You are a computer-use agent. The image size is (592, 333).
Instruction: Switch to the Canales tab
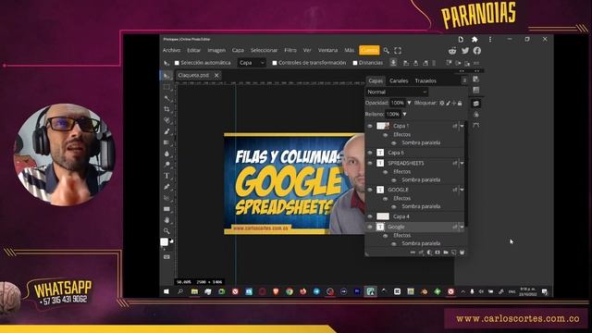[399, 80]
